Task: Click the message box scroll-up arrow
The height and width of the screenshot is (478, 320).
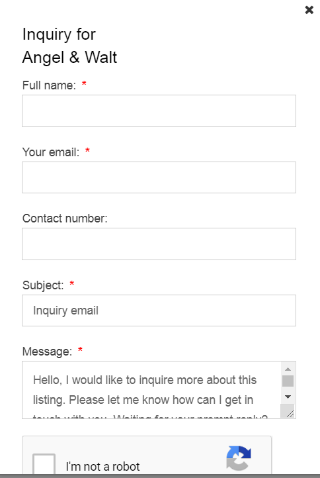Action: pyautogui.click(x=288, y=369)
